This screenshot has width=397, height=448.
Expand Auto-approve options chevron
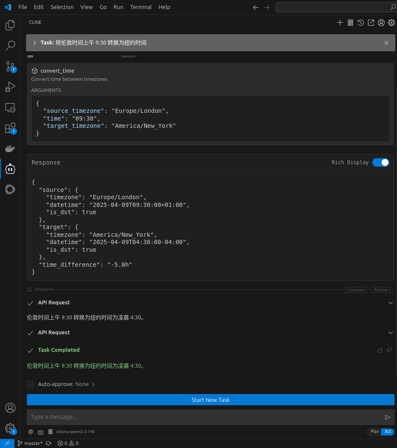pos(93,384)
